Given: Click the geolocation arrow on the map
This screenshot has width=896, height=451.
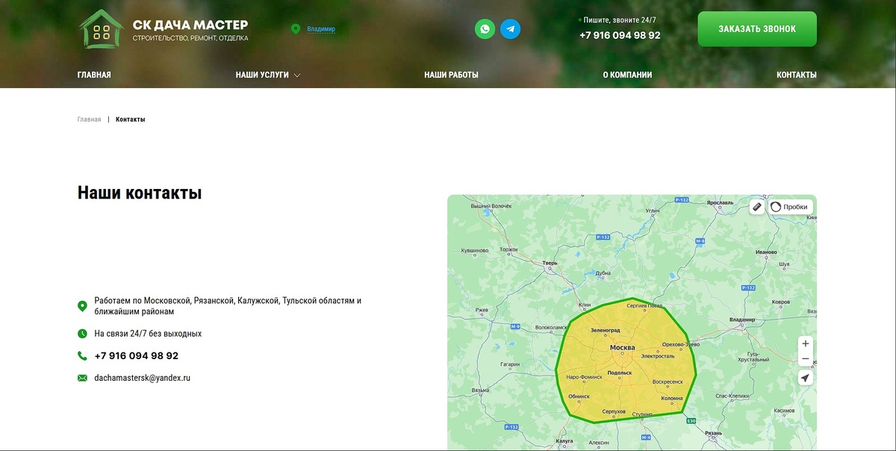Looking at the screenshot, I should click(x=805, y=378).
